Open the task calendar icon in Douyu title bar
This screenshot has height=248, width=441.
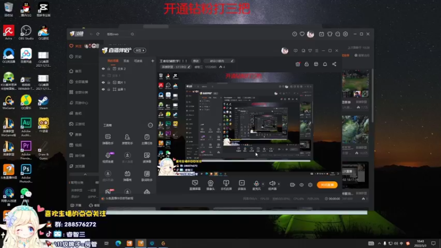[x=321, y=34]
